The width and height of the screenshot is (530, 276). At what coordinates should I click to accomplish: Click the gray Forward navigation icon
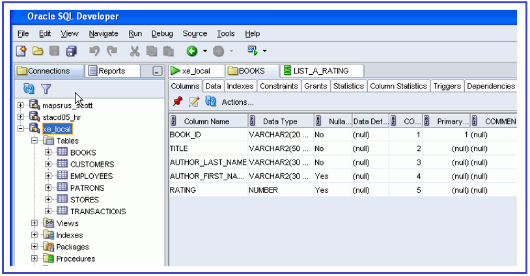point(218,51)
